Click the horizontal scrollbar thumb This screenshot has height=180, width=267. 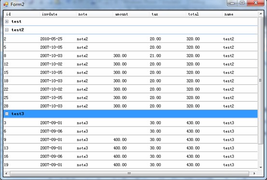click(129, 174)
